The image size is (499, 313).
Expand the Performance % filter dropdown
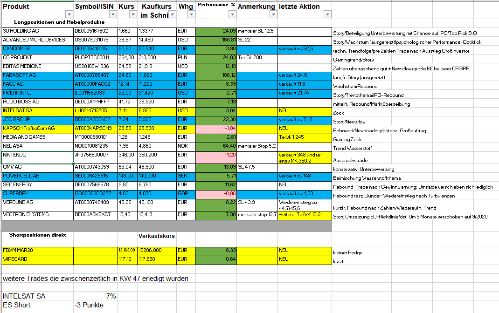[x=232, y=14]
